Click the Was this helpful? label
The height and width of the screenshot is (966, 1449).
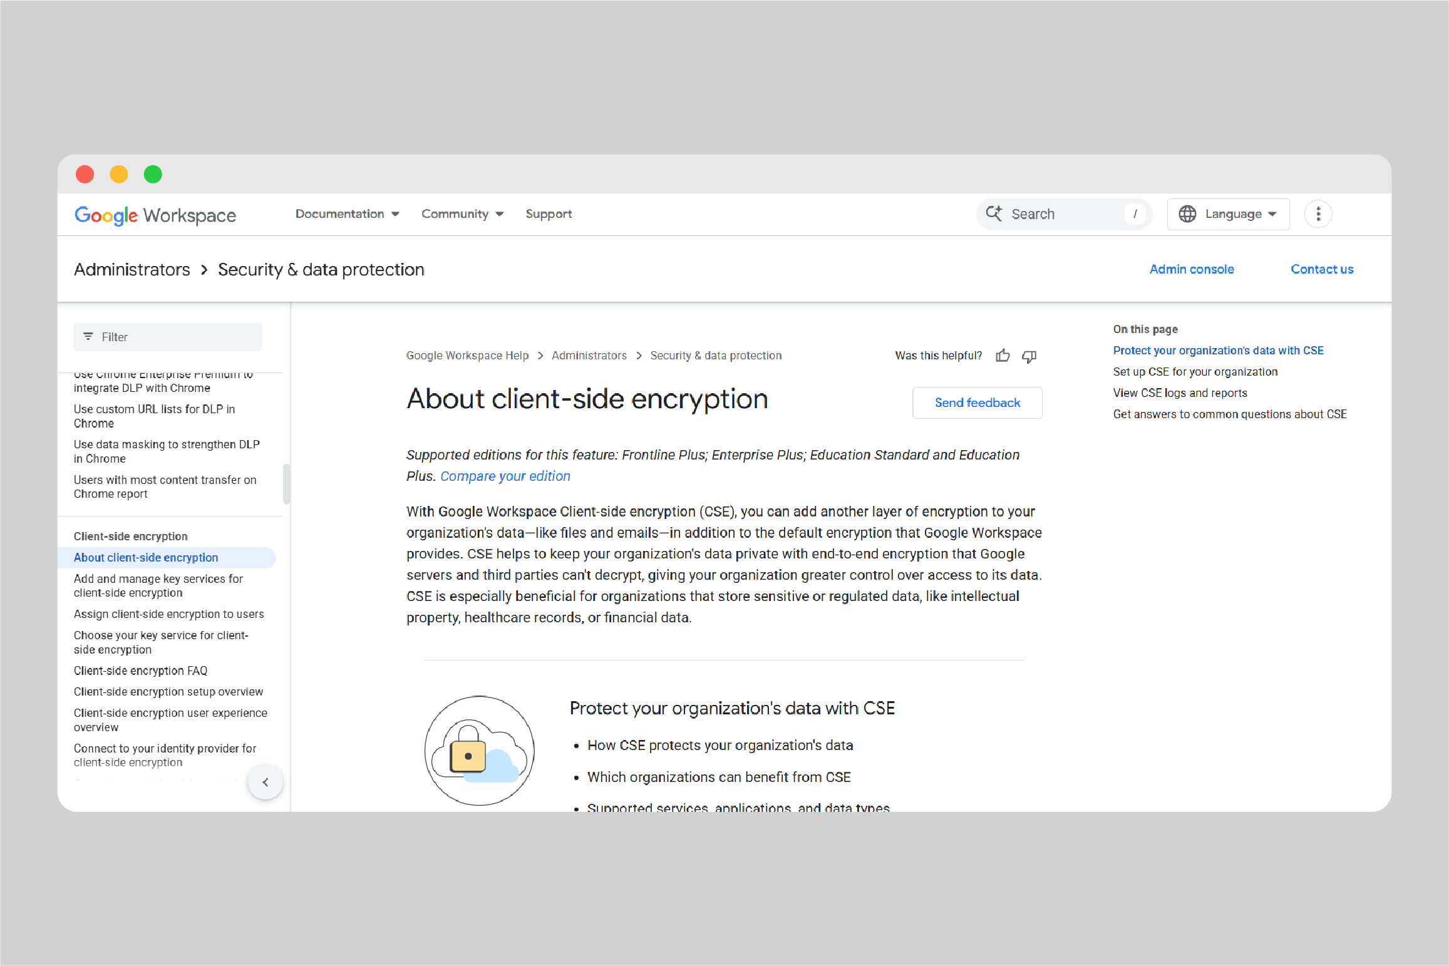[x=939, y=356]
